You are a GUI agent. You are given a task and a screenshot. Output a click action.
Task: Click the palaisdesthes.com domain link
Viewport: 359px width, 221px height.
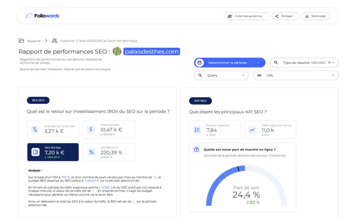click(x=151, y=51)
